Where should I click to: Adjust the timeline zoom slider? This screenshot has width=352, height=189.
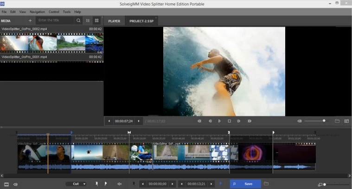pyautogui.click(x=337, y=184)
